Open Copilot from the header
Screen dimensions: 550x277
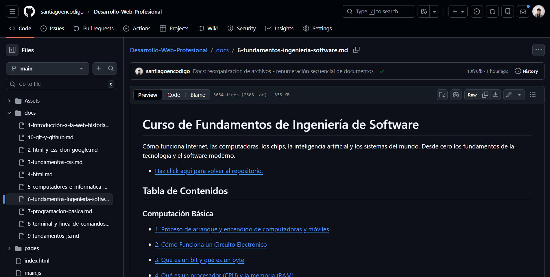[424, 11]
